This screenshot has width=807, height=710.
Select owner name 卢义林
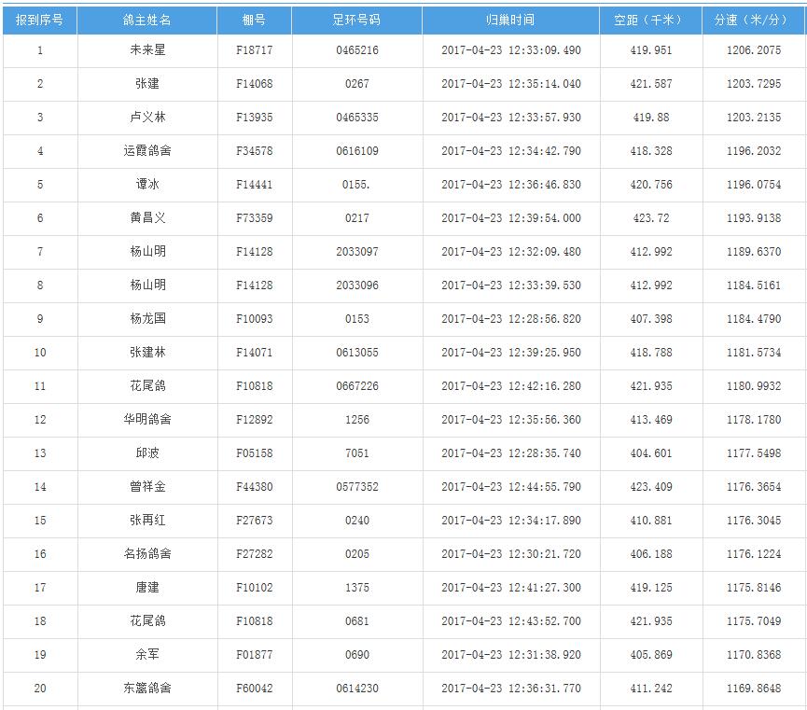(147, 118)
